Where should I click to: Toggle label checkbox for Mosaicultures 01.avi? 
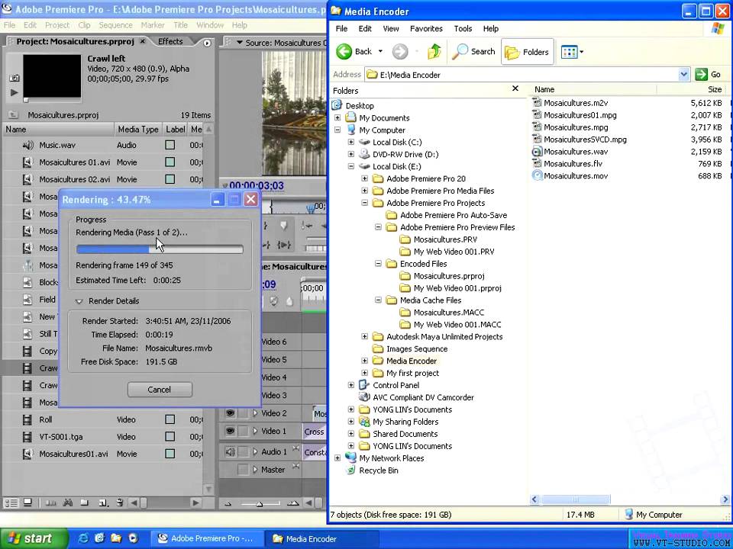170,162
